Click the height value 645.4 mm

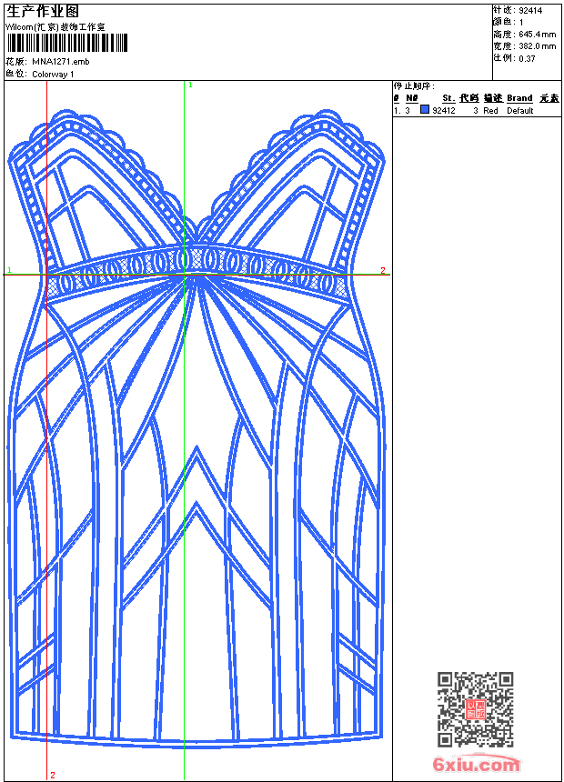coord(536,34)
